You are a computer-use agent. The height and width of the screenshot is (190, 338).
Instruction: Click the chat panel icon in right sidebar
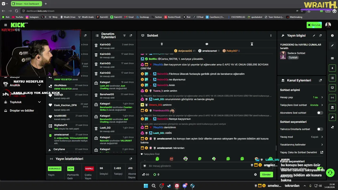click(332, 88)
